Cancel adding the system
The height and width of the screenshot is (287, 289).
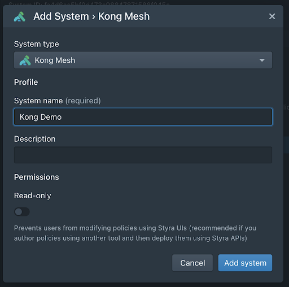192,263
